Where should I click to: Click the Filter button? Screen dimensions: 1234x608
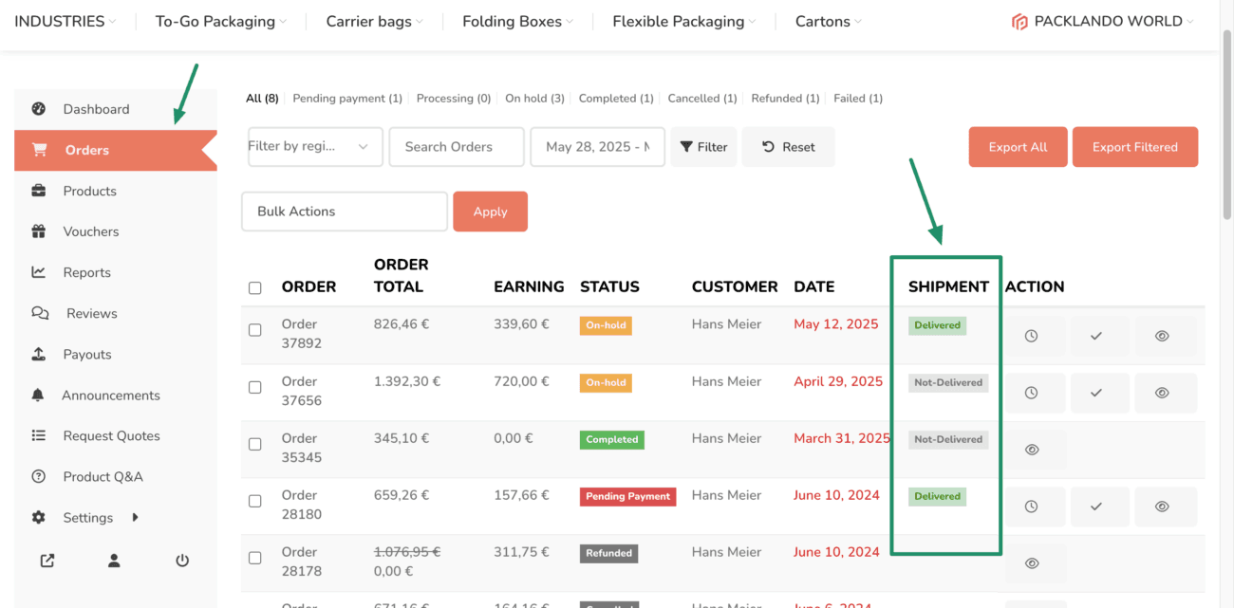[703, 147]
